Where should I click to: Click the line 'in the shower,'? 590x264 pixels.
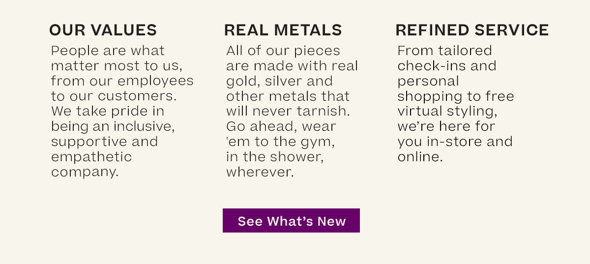tap(275, 157)
